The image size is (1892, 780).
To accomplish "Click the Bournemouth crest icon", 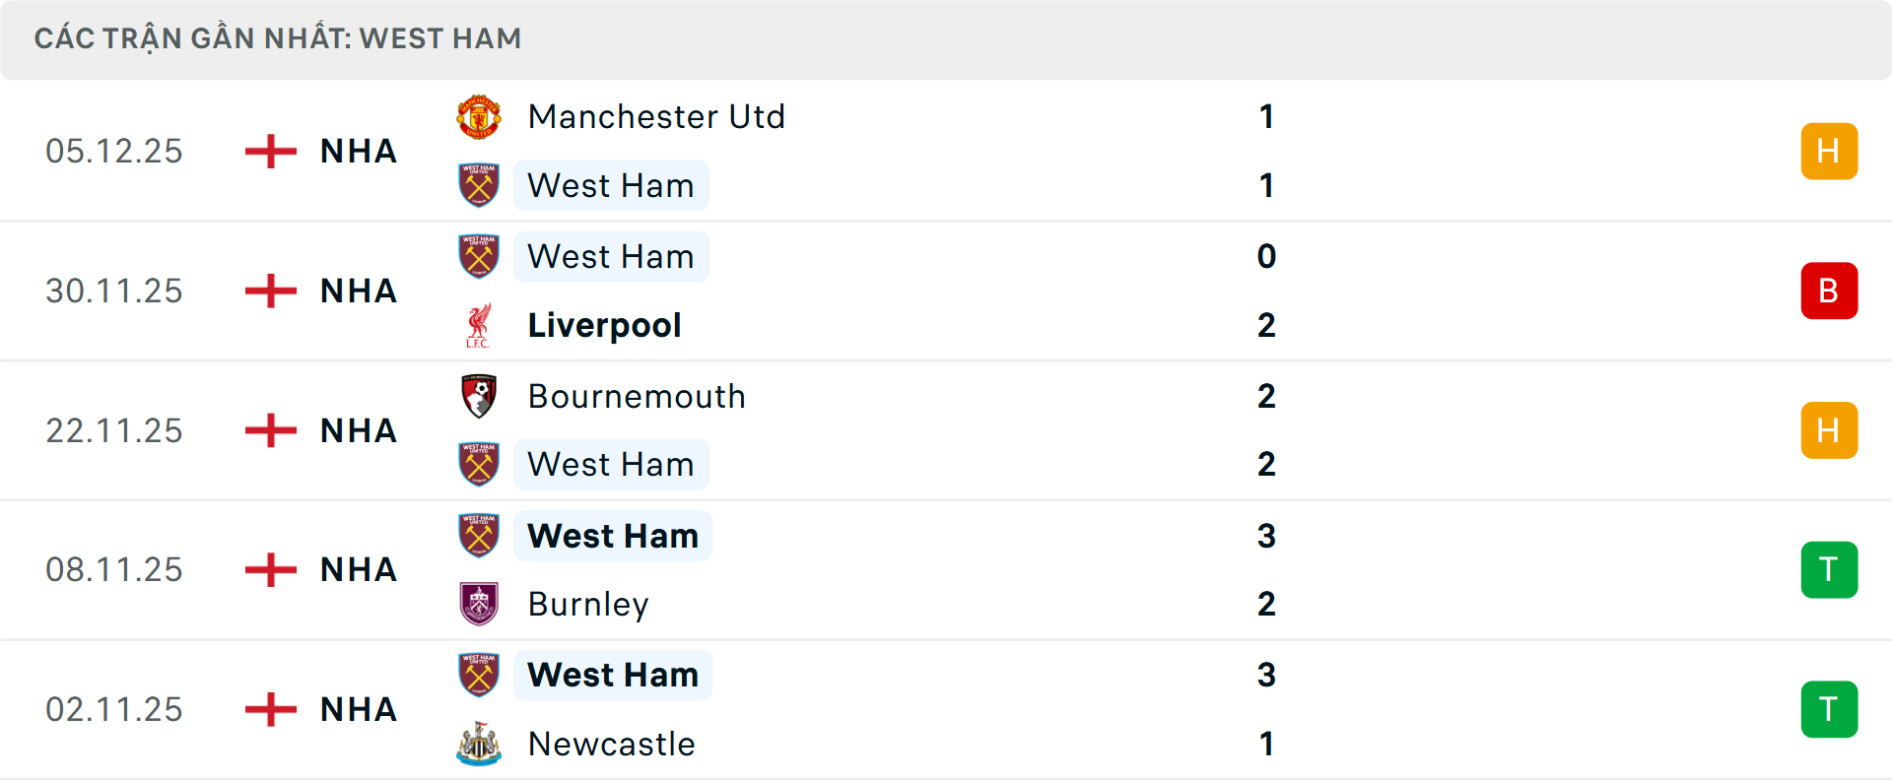I will 479,395.
